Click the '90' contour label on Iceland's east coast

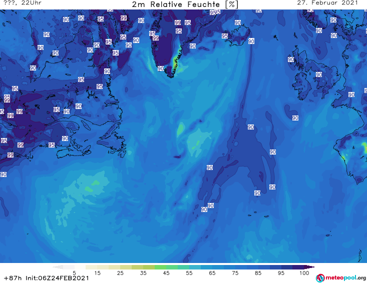pos(251,41)
